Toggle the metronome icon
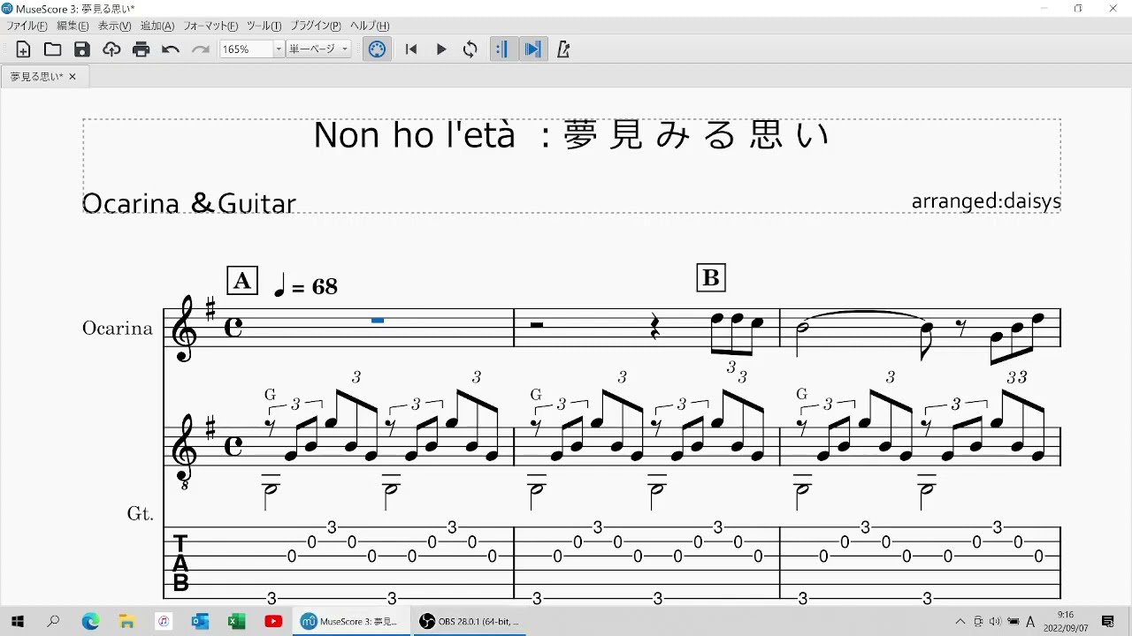 click(563, 49)
